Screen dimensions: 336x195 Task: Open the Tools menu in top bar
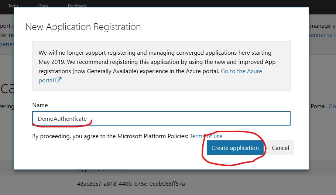pyautogui.click(x=13, y=6)
